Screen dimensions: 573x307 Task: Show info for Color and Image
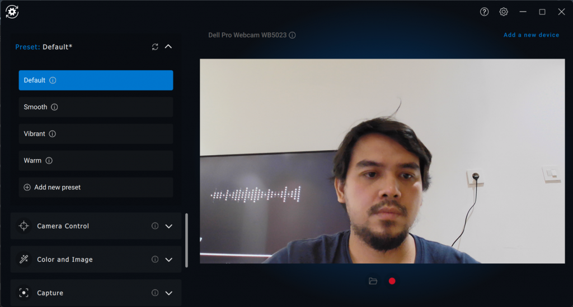click(155, 259)
